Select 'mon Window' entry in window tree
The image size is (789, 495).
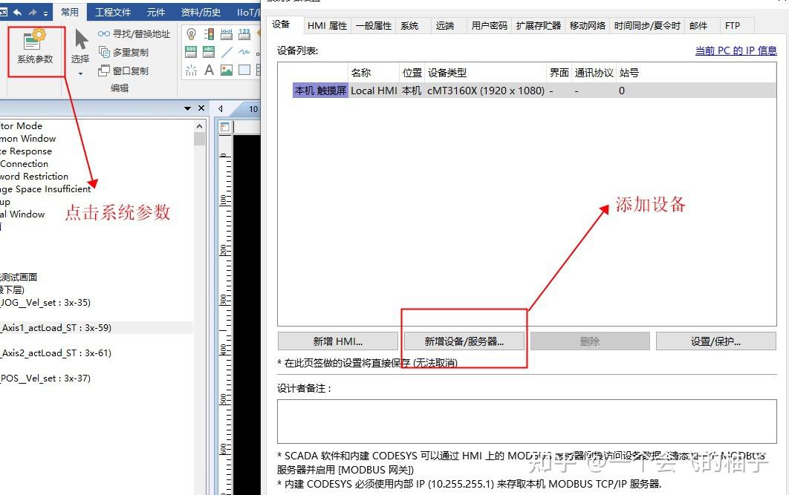pyautogui.click(x=28, y=139)
